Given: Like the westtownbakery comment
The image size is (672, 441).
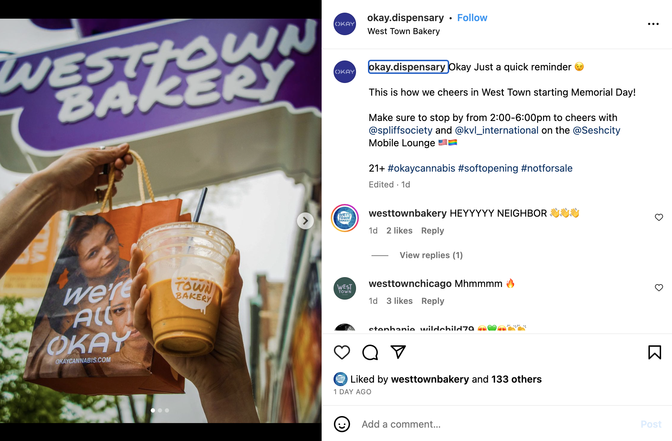Looking at the screenshot, I should 659,217.
